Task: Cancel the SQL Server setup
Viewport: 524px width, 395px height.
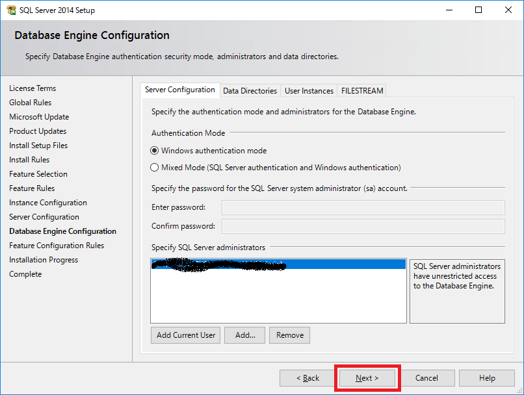Action: (x=426, y=378)
